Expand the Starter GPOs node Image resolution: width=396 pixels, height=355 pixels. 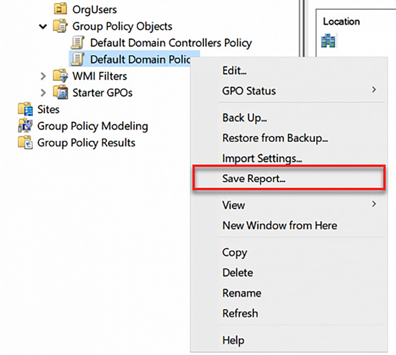[x=43, y=93]
